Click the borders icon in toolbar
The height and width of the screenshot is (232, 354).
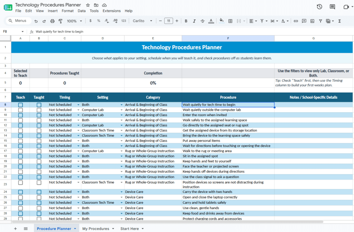point(230,21)
